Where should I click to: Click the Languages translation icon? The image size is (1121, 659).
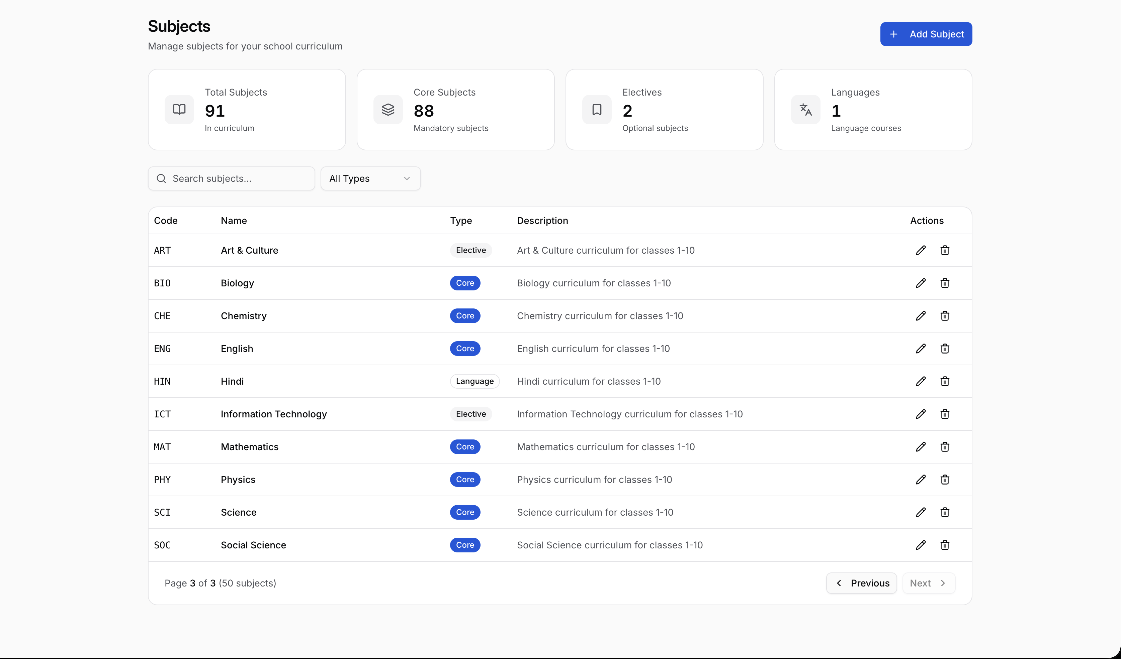point(805,109)
